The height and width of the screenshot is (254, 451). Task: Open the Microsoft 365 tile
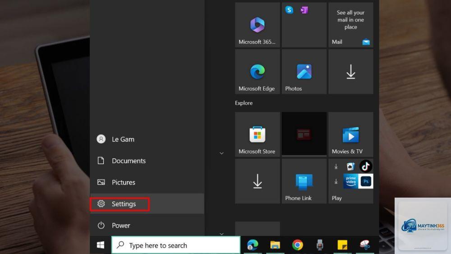[x=258, y=25]
